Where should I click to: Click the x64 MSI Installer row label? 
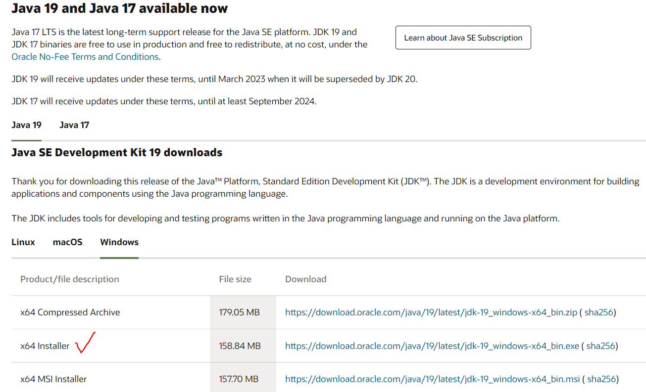(x=53, y=379)
